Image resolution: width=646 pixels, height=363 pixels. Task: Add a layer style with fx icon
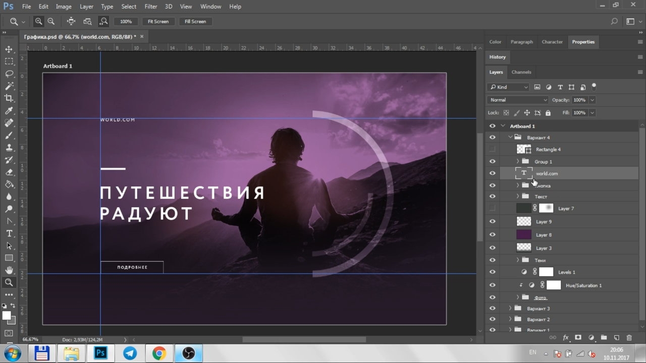566,337
